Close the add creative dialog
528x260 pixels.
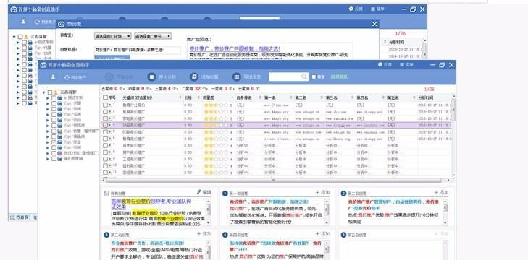(x=374, y=24)
